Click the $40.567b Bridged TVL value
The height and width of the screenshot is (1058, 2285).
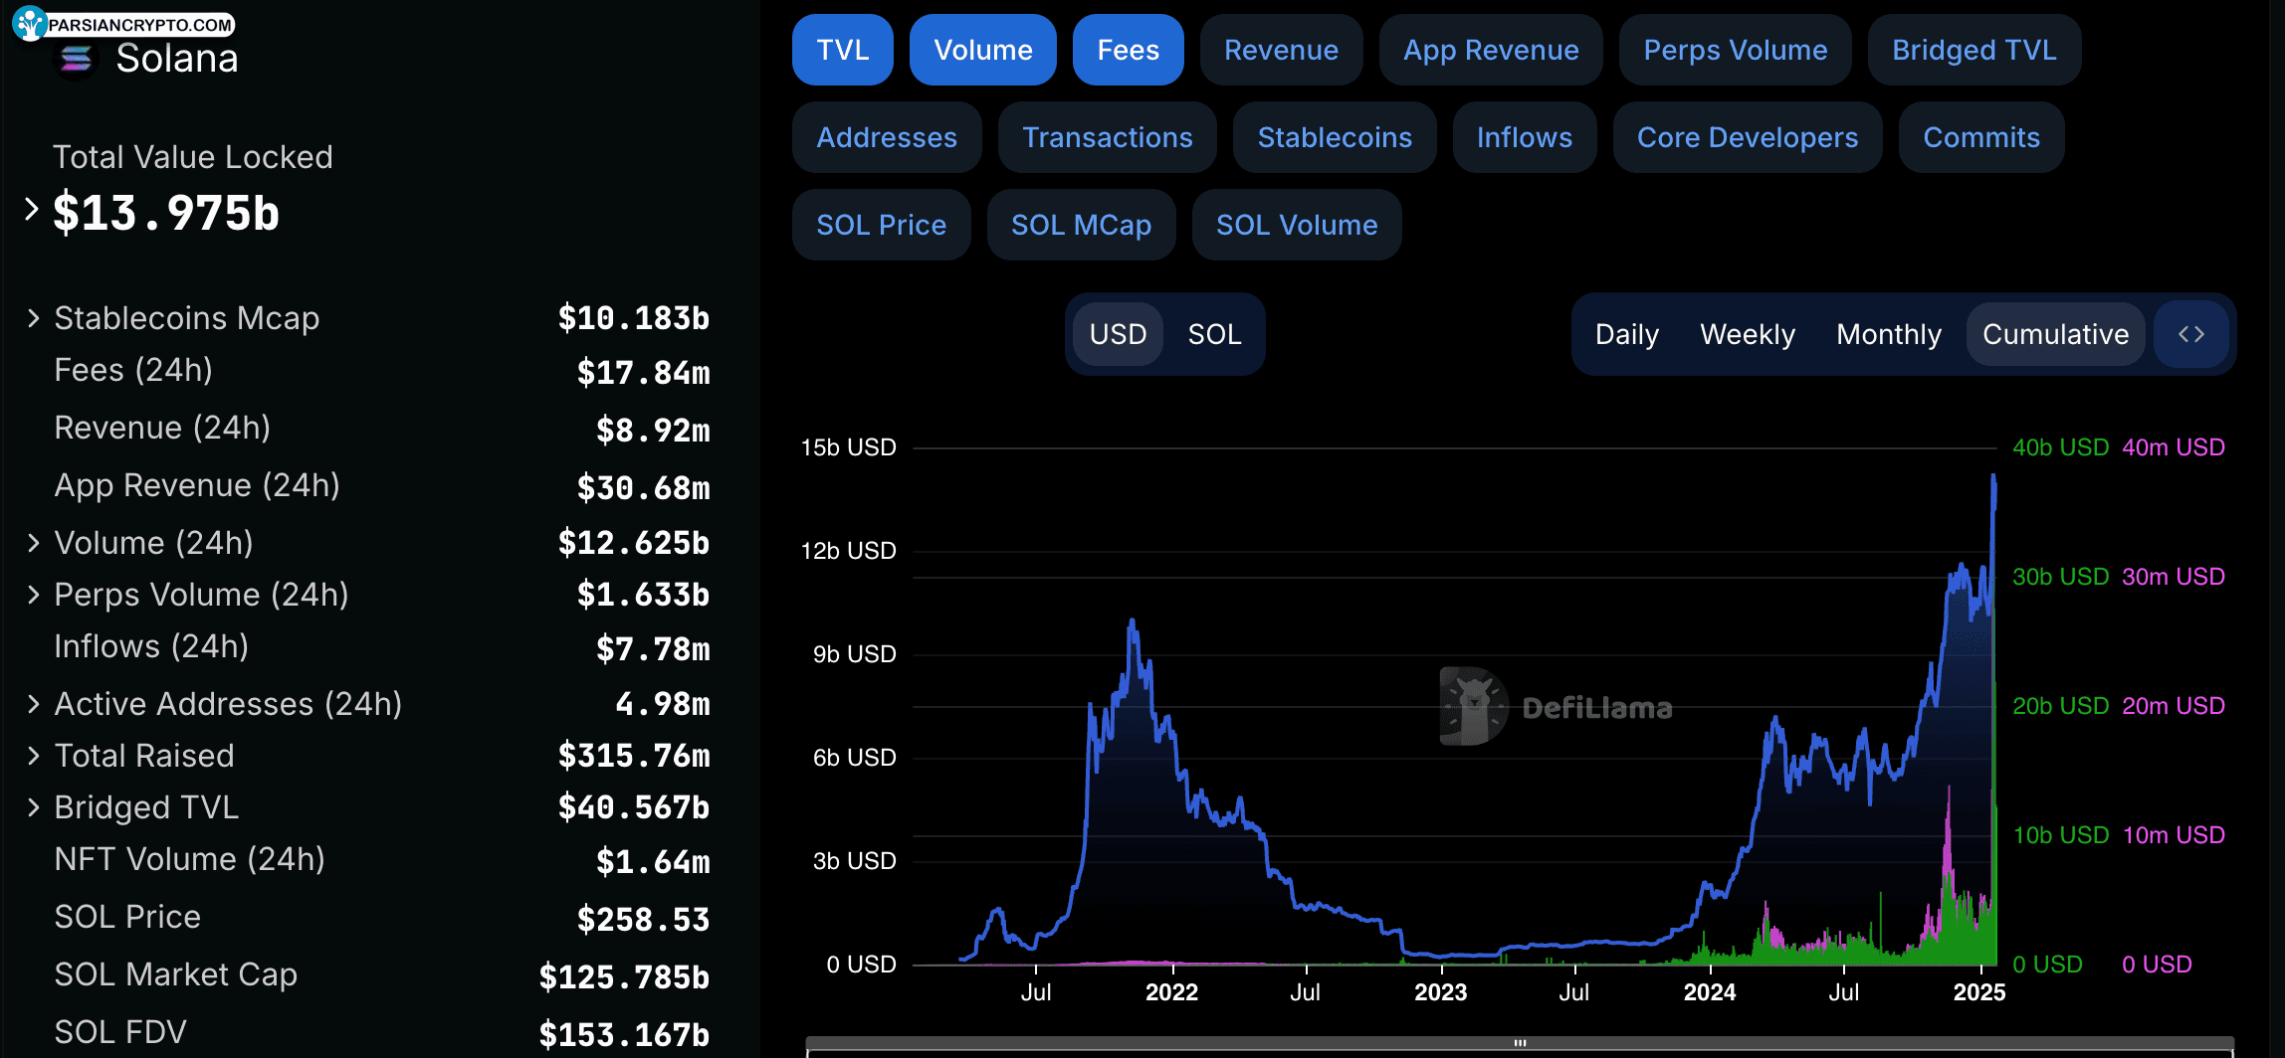[x=633, y=807]
